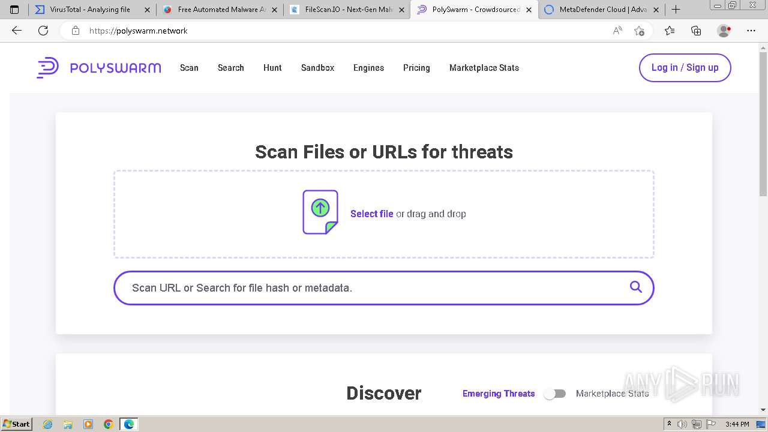Viewport: 768px width, 432px height.
Task: Open Marketplace Stats in navigation
Action: 484,68
